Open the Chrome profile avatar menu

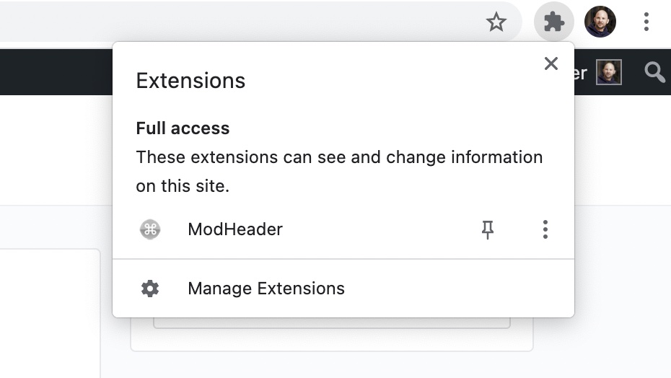(x=600, y=22)
